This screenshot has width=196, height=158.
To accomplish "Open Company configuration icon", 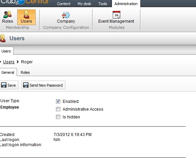I will coord(66,15).
